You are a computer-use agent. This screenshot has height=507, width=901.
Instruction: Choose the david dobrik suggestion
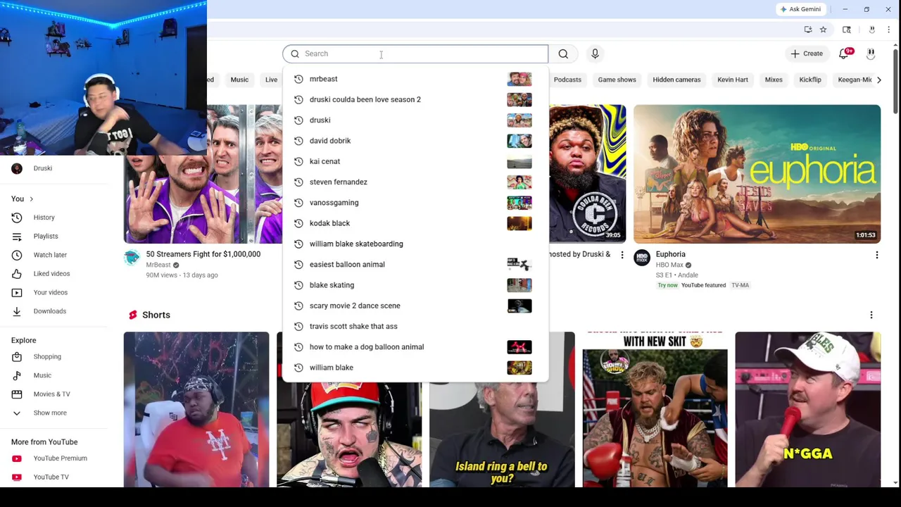click(415, 141)
